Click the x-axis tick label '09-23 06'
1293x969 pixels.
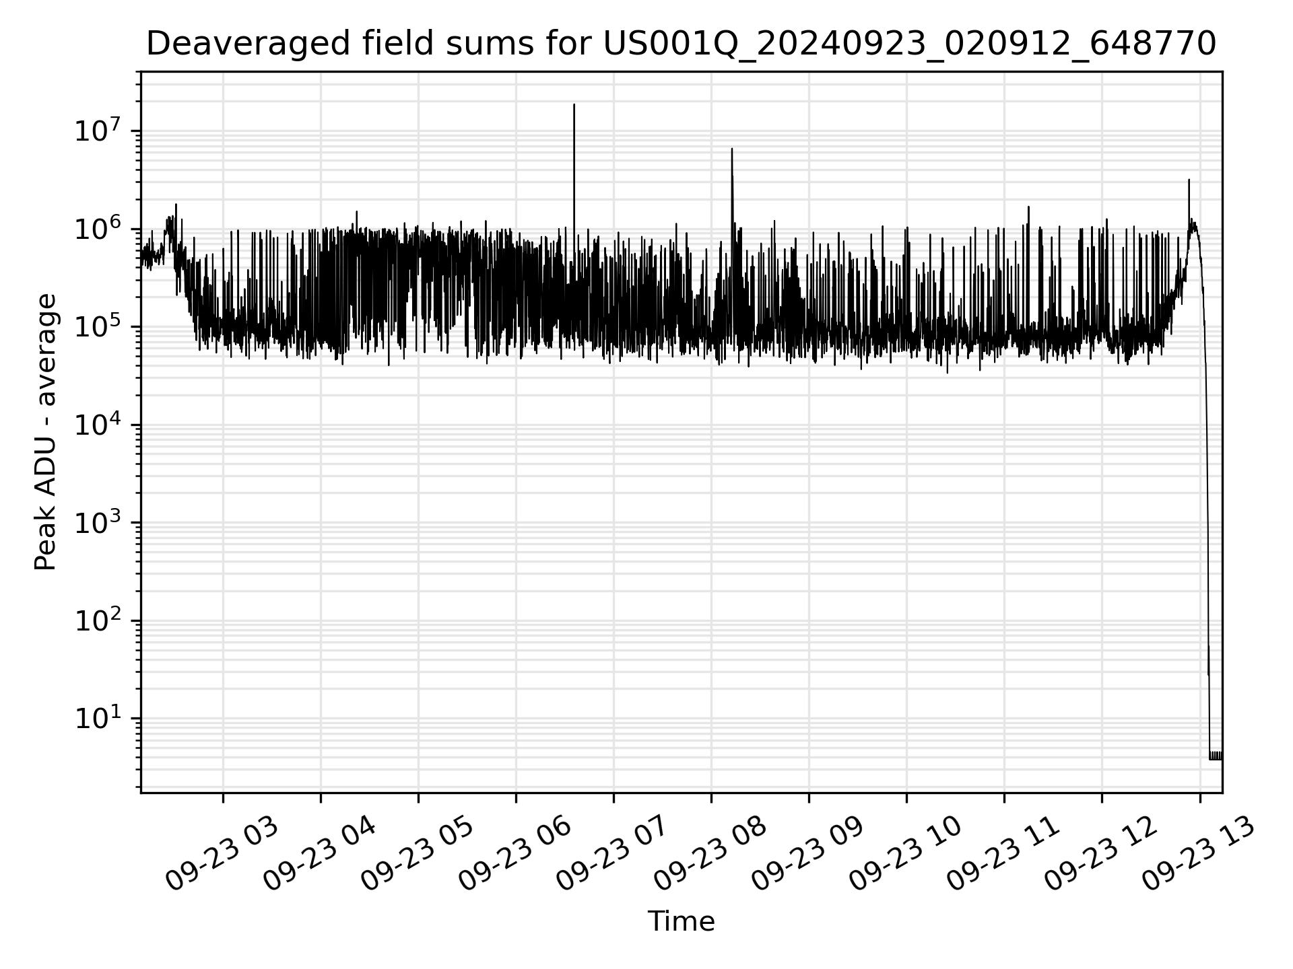(x=515, y=855)
